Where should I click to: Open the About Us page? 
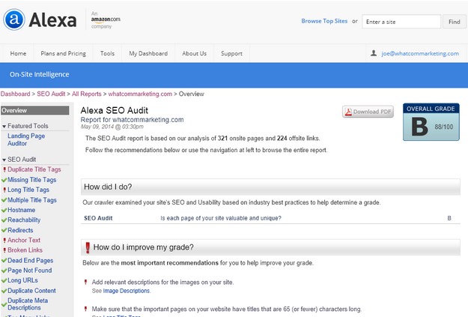(194, 53)
